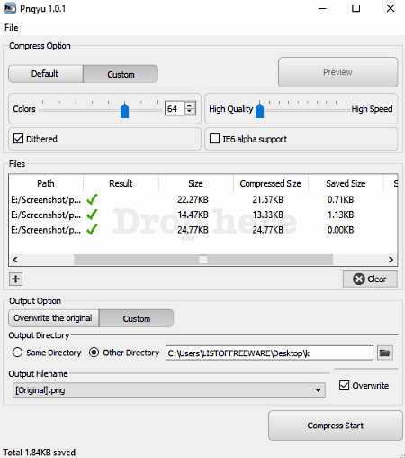This screenshot has width=405, height=458.
Task: Click the colors number field showing 64
Action: (x=175, y=108)
